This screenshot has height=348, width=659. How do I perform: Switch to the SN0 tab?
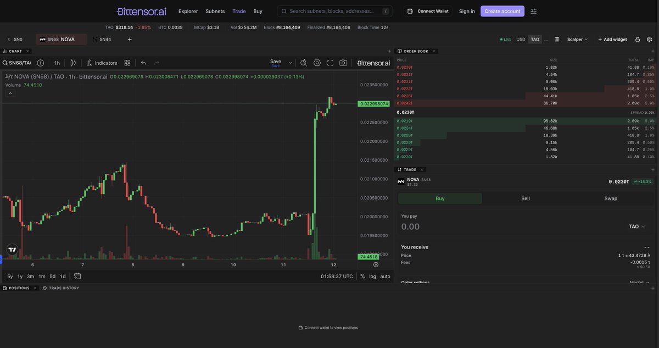(x=15, y=40)
